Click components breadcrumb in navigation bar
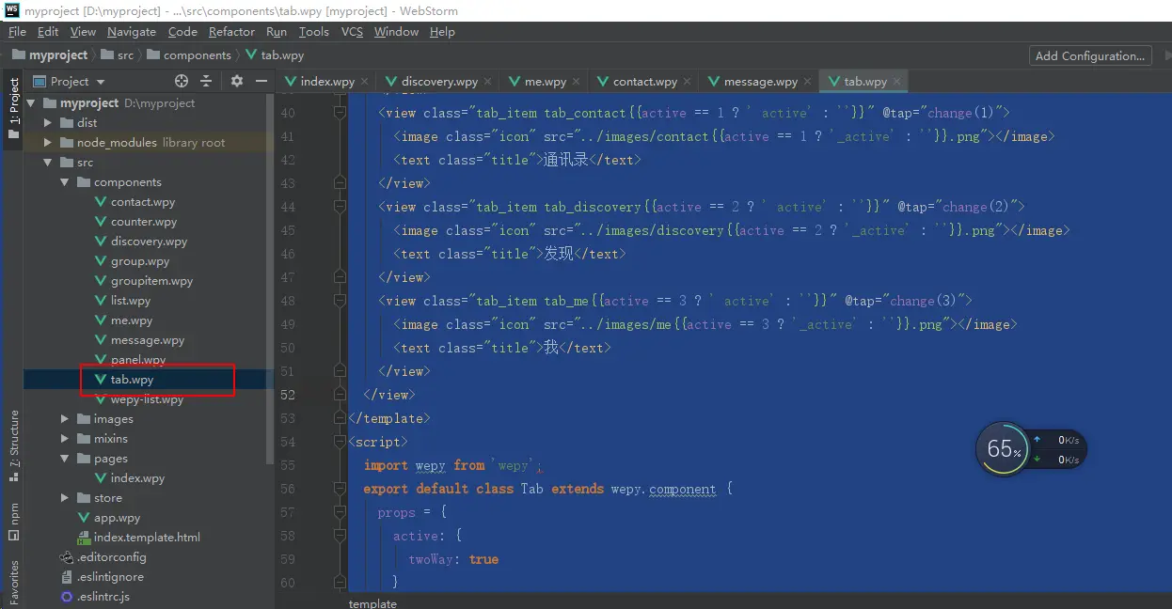Viewport: 1172px width, 609px height. (188, 55)
